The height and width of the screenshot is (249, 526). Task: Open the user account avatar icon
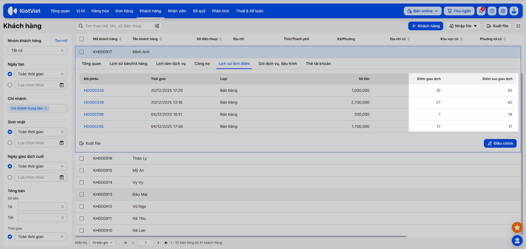click(x=514, y=11)
